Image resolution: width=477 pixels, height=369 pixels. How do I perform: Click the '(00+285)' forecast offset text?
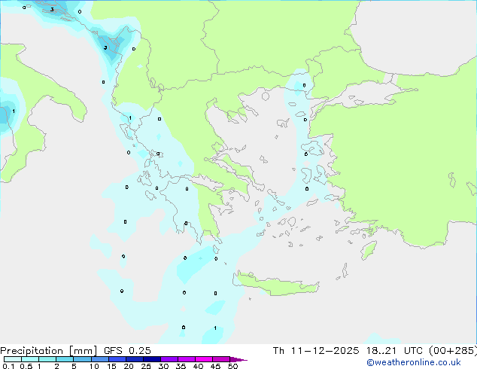453,351
